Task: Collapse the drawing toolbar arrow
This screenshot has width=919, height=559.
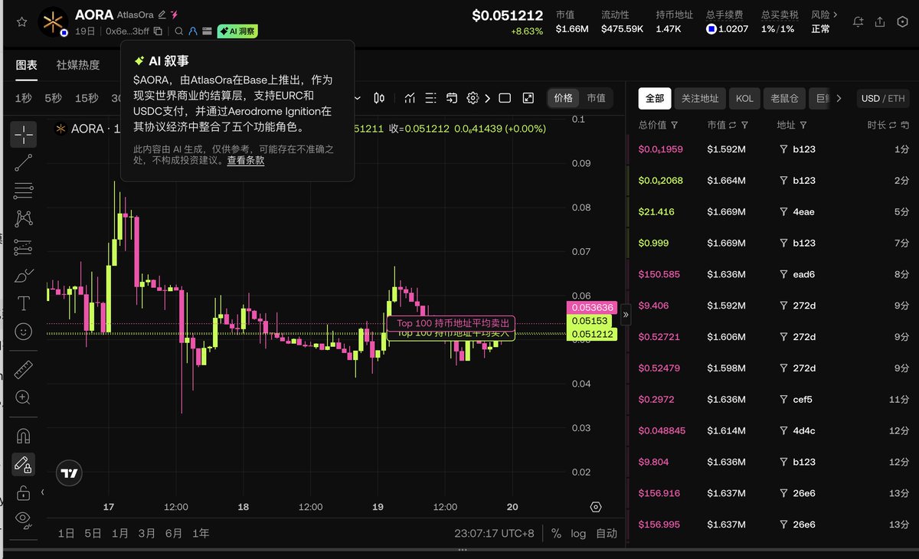Action: coord(43,492)
